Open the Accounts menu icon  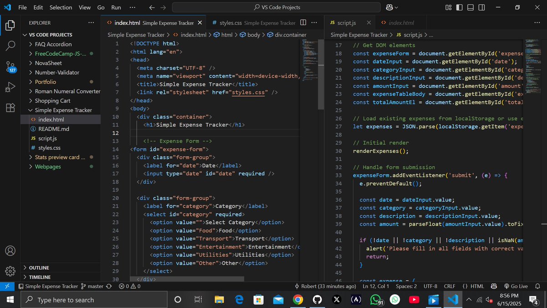click(x=10, y=251)
